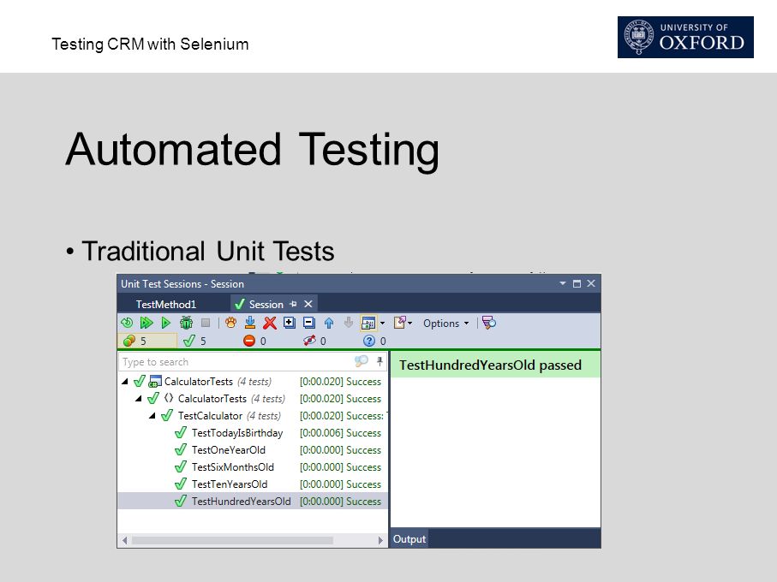Click the University of Oxford logo
This screenshot has width=777, height=582.
685,37
